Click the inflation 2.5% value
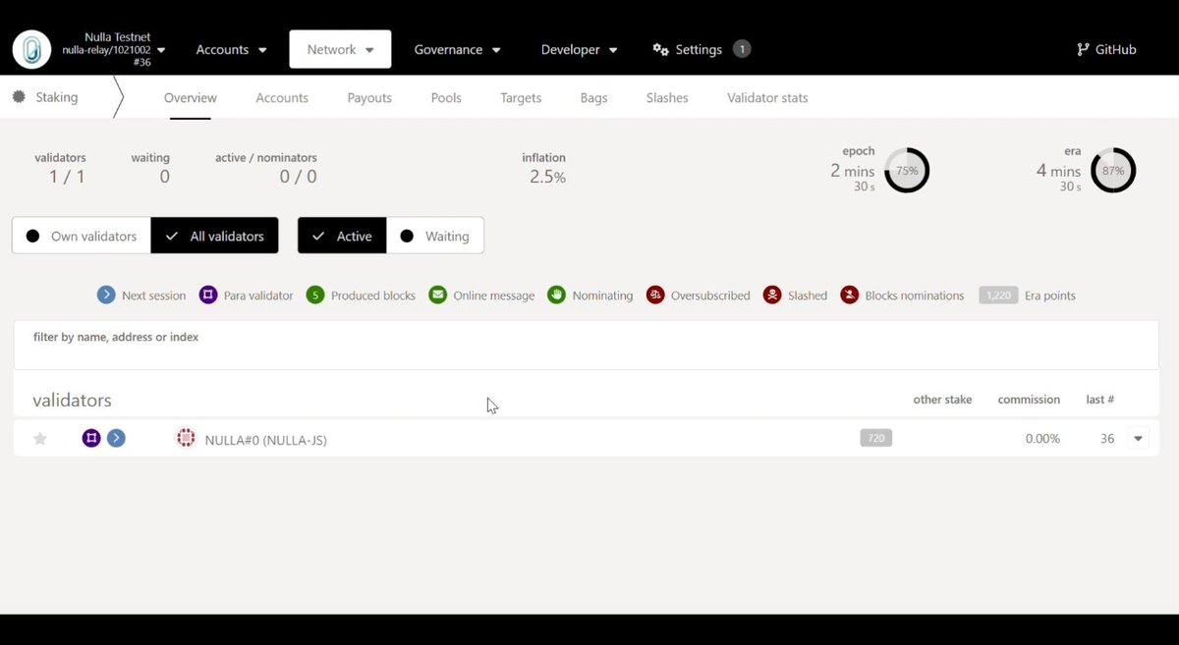The width and height of the screenshot is (1179, 645). (547, 177)
